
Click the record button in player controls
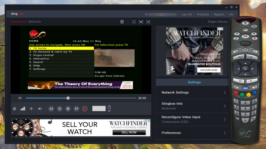(x=85, y=109)
